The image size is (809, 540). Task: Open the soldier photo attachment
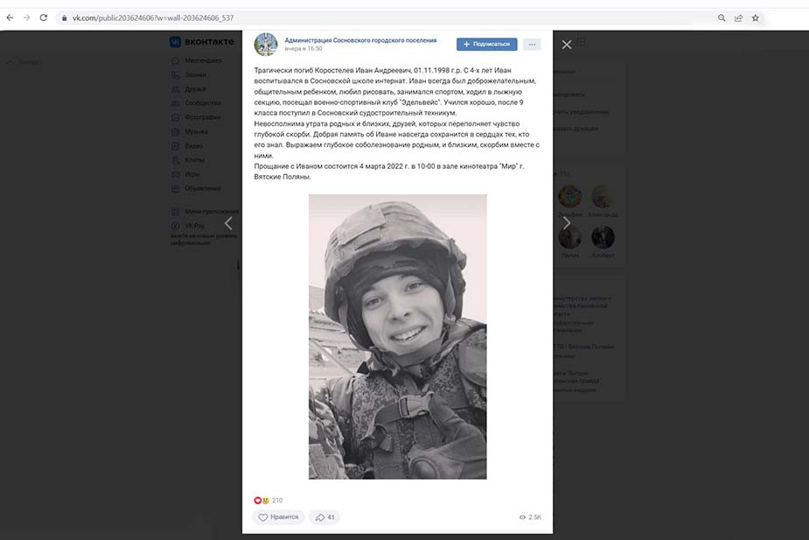coord(397,337)
